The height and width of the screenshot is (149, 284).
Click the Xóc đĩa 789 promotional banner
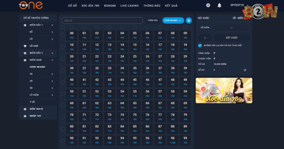coord(224,91)
